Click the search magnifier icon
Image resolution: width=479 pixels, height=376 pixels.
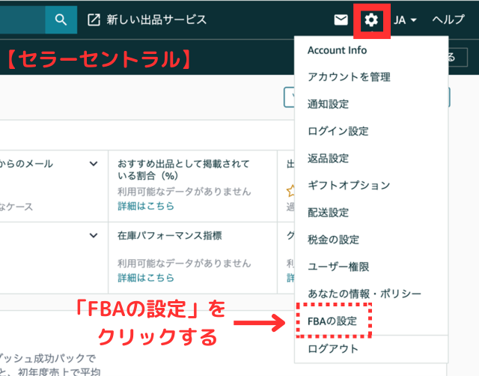pyautogui.click(x=61, y=20)
